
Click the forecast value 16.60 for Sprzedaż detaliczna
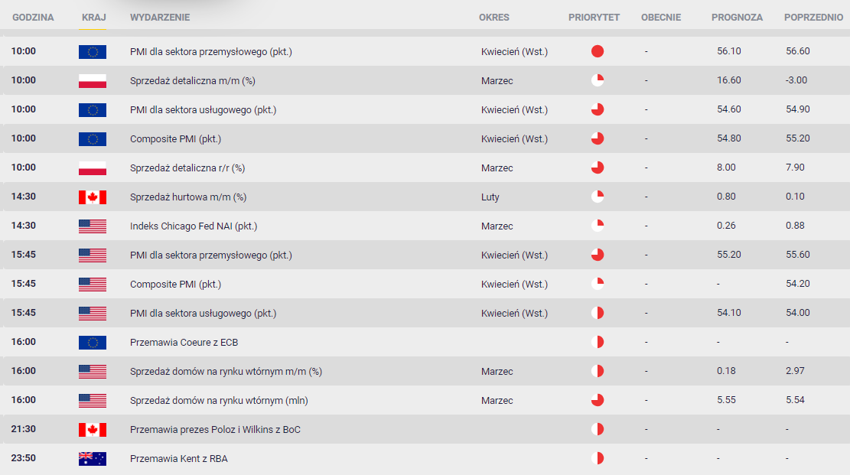pos(729,80)
